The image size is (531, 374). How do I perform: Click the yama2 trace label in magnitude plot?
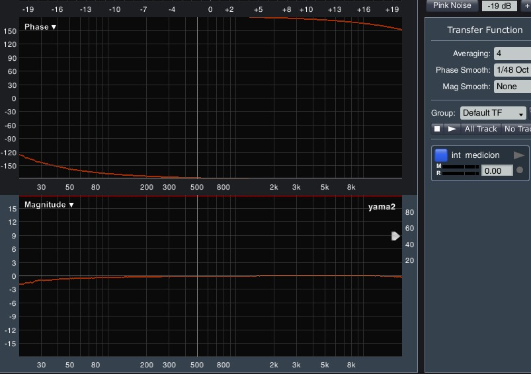[x=382, y=207]
